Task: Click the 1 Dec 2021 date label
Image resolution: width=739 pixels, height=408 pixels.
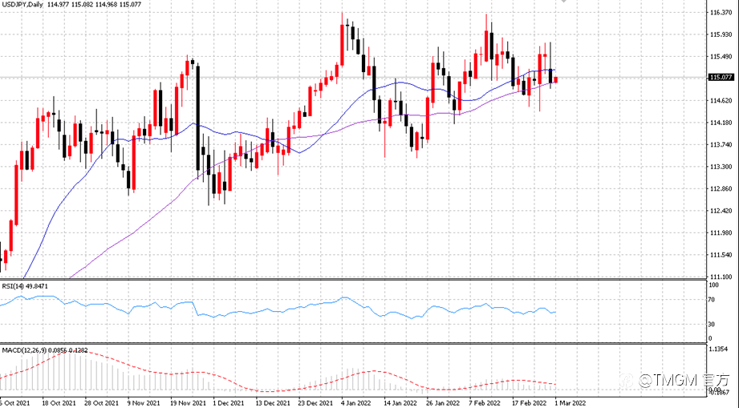Action: coord(229,403)
